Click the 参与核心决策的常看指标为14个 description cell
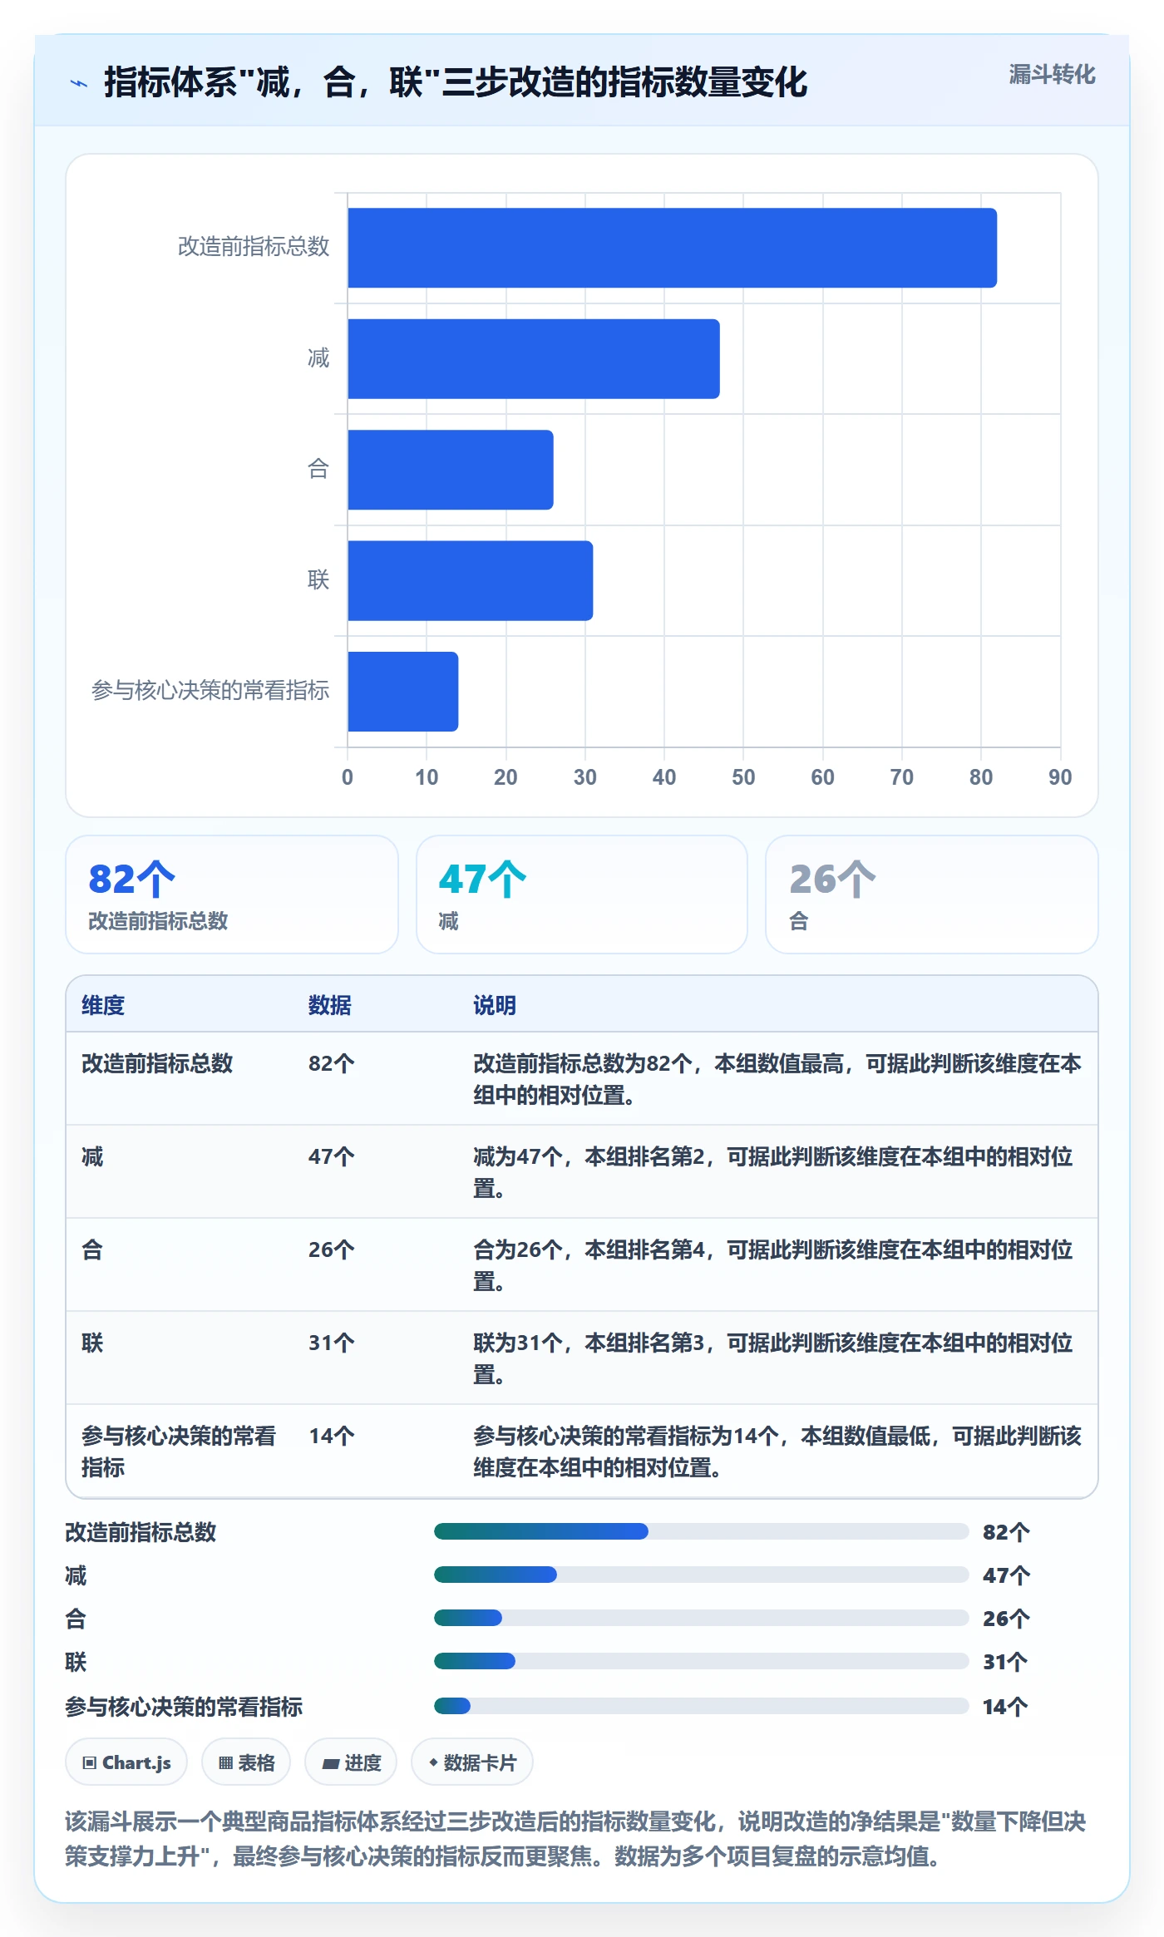 (x=777, y=1452)
